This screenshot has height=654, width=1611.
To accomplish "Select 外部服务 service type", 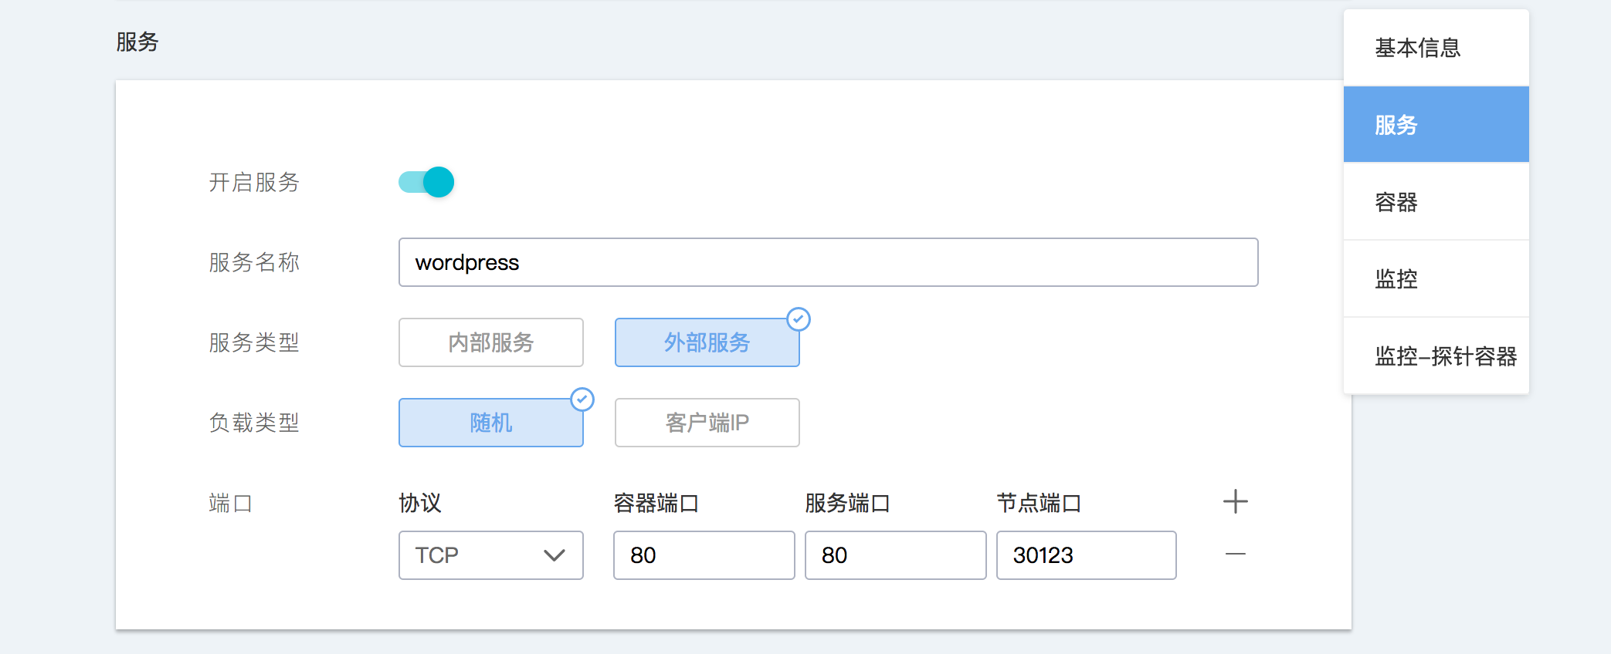I will pyautogui.click(x=707, y=342).
